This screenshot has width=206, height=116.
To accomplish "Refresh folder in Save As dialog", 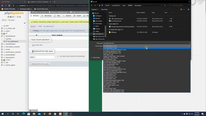I will click(x=165, y=5).
